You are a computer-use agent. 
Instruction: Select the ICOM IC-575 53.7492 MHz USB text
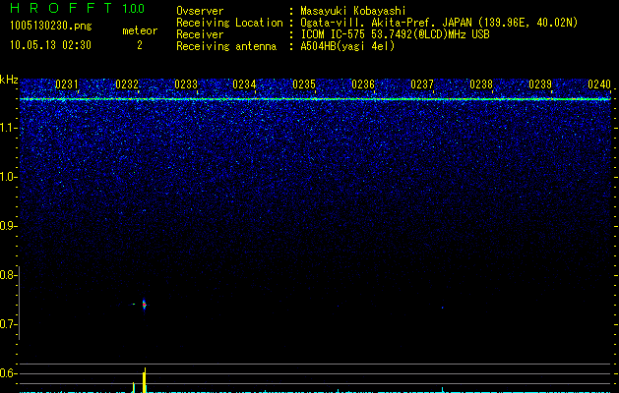tap(395, 34)
